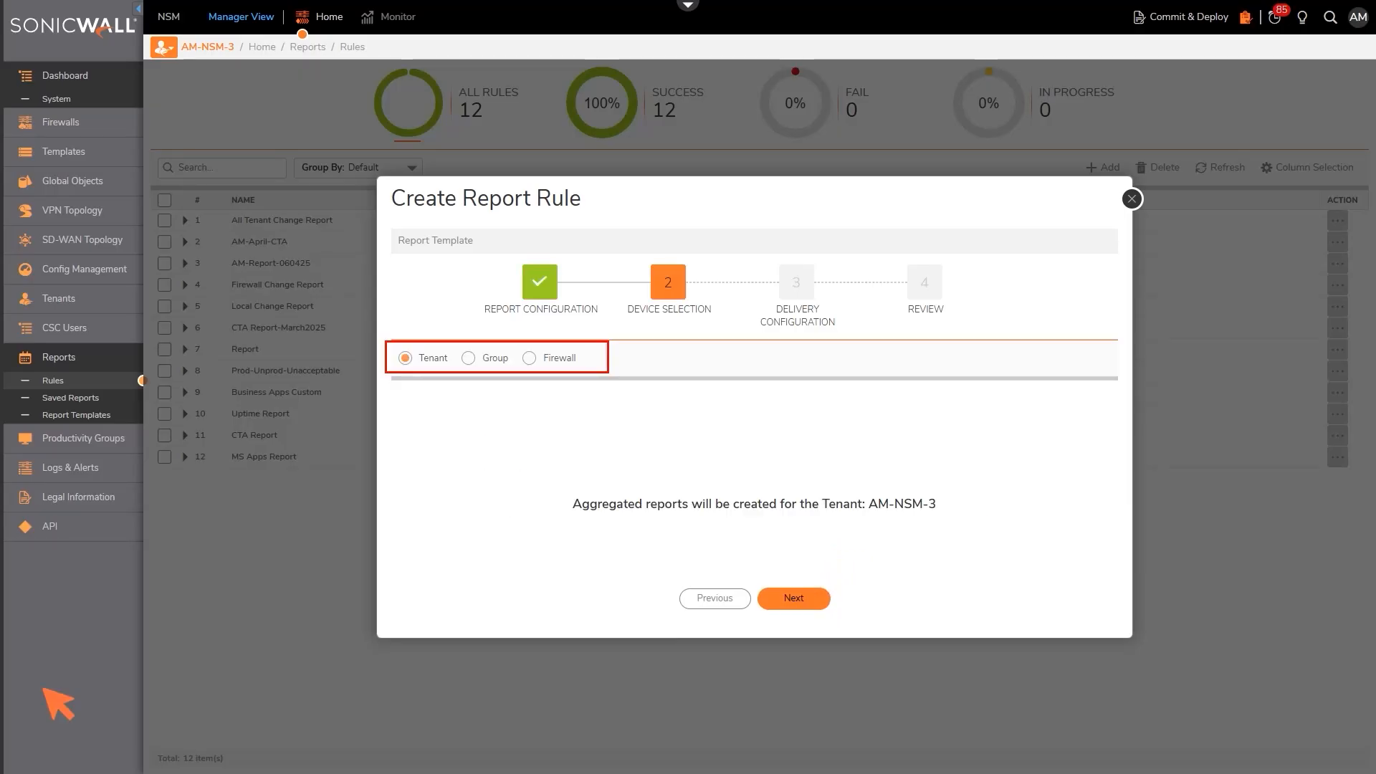Go to Report Configuration step indicator
This screenshot has width=1376, height=774.
coord(540,282)
